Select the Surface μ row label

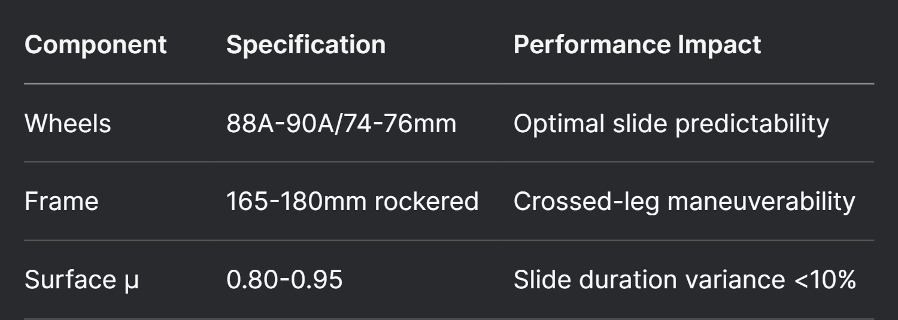coord(81,280)
